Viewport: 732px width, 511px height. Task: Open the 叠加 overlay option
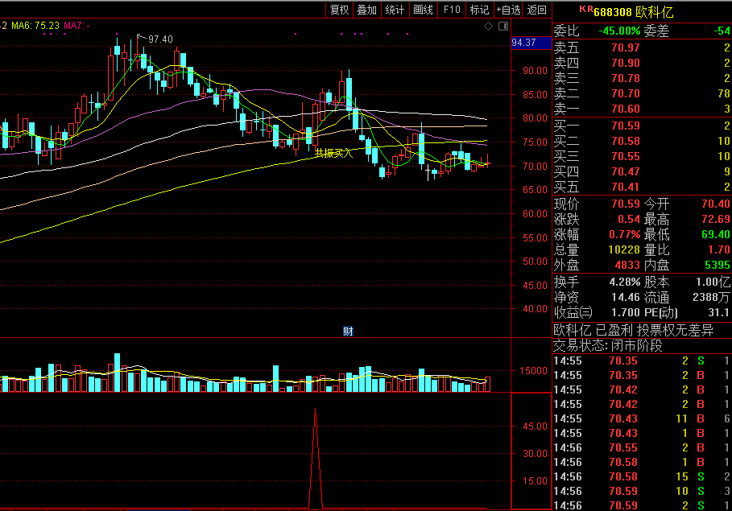[x=367, y=10]
